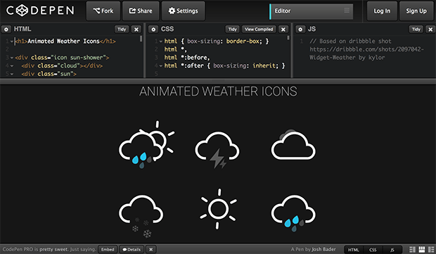
Task: Open pen Details in footer
Action: tap(132, 249)
